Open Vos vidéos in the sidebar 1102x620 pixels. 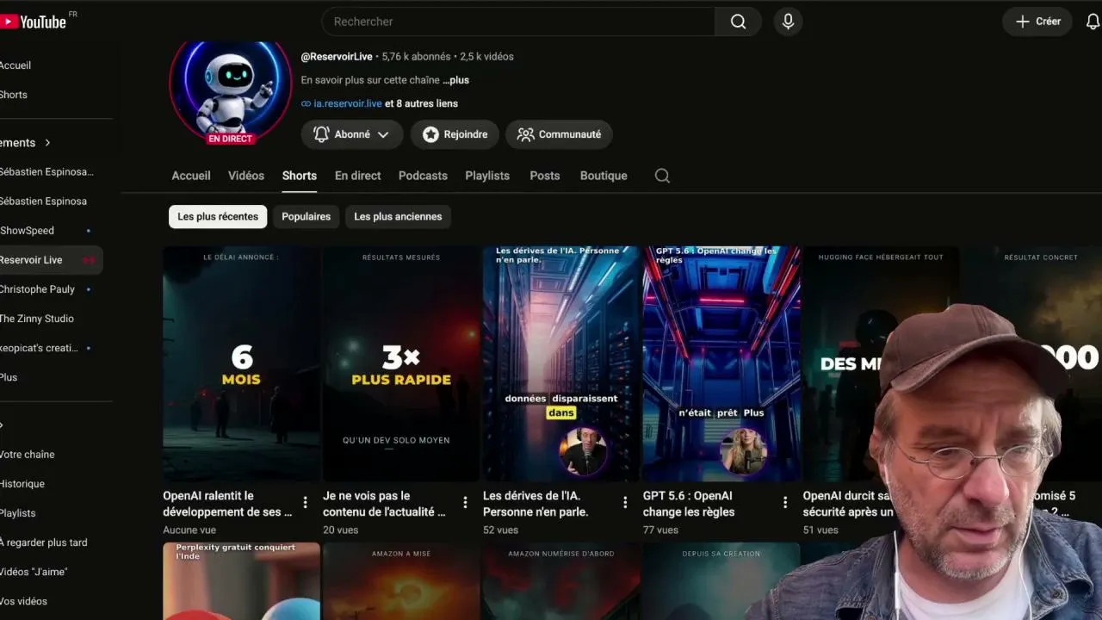coord(23,601)
